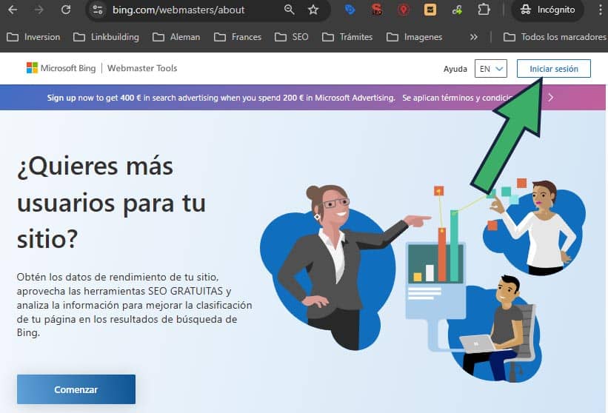608x413 pixels.
Task: Bookmark this page with the star icon
Action: (x=313, y=10)
